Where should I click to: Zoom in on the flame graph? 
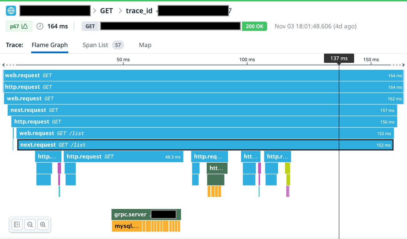[x=43, y=224]
